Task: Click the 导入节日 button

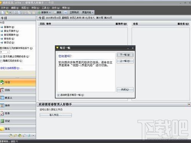Action: pyautogui.click(x=56, y=115)
